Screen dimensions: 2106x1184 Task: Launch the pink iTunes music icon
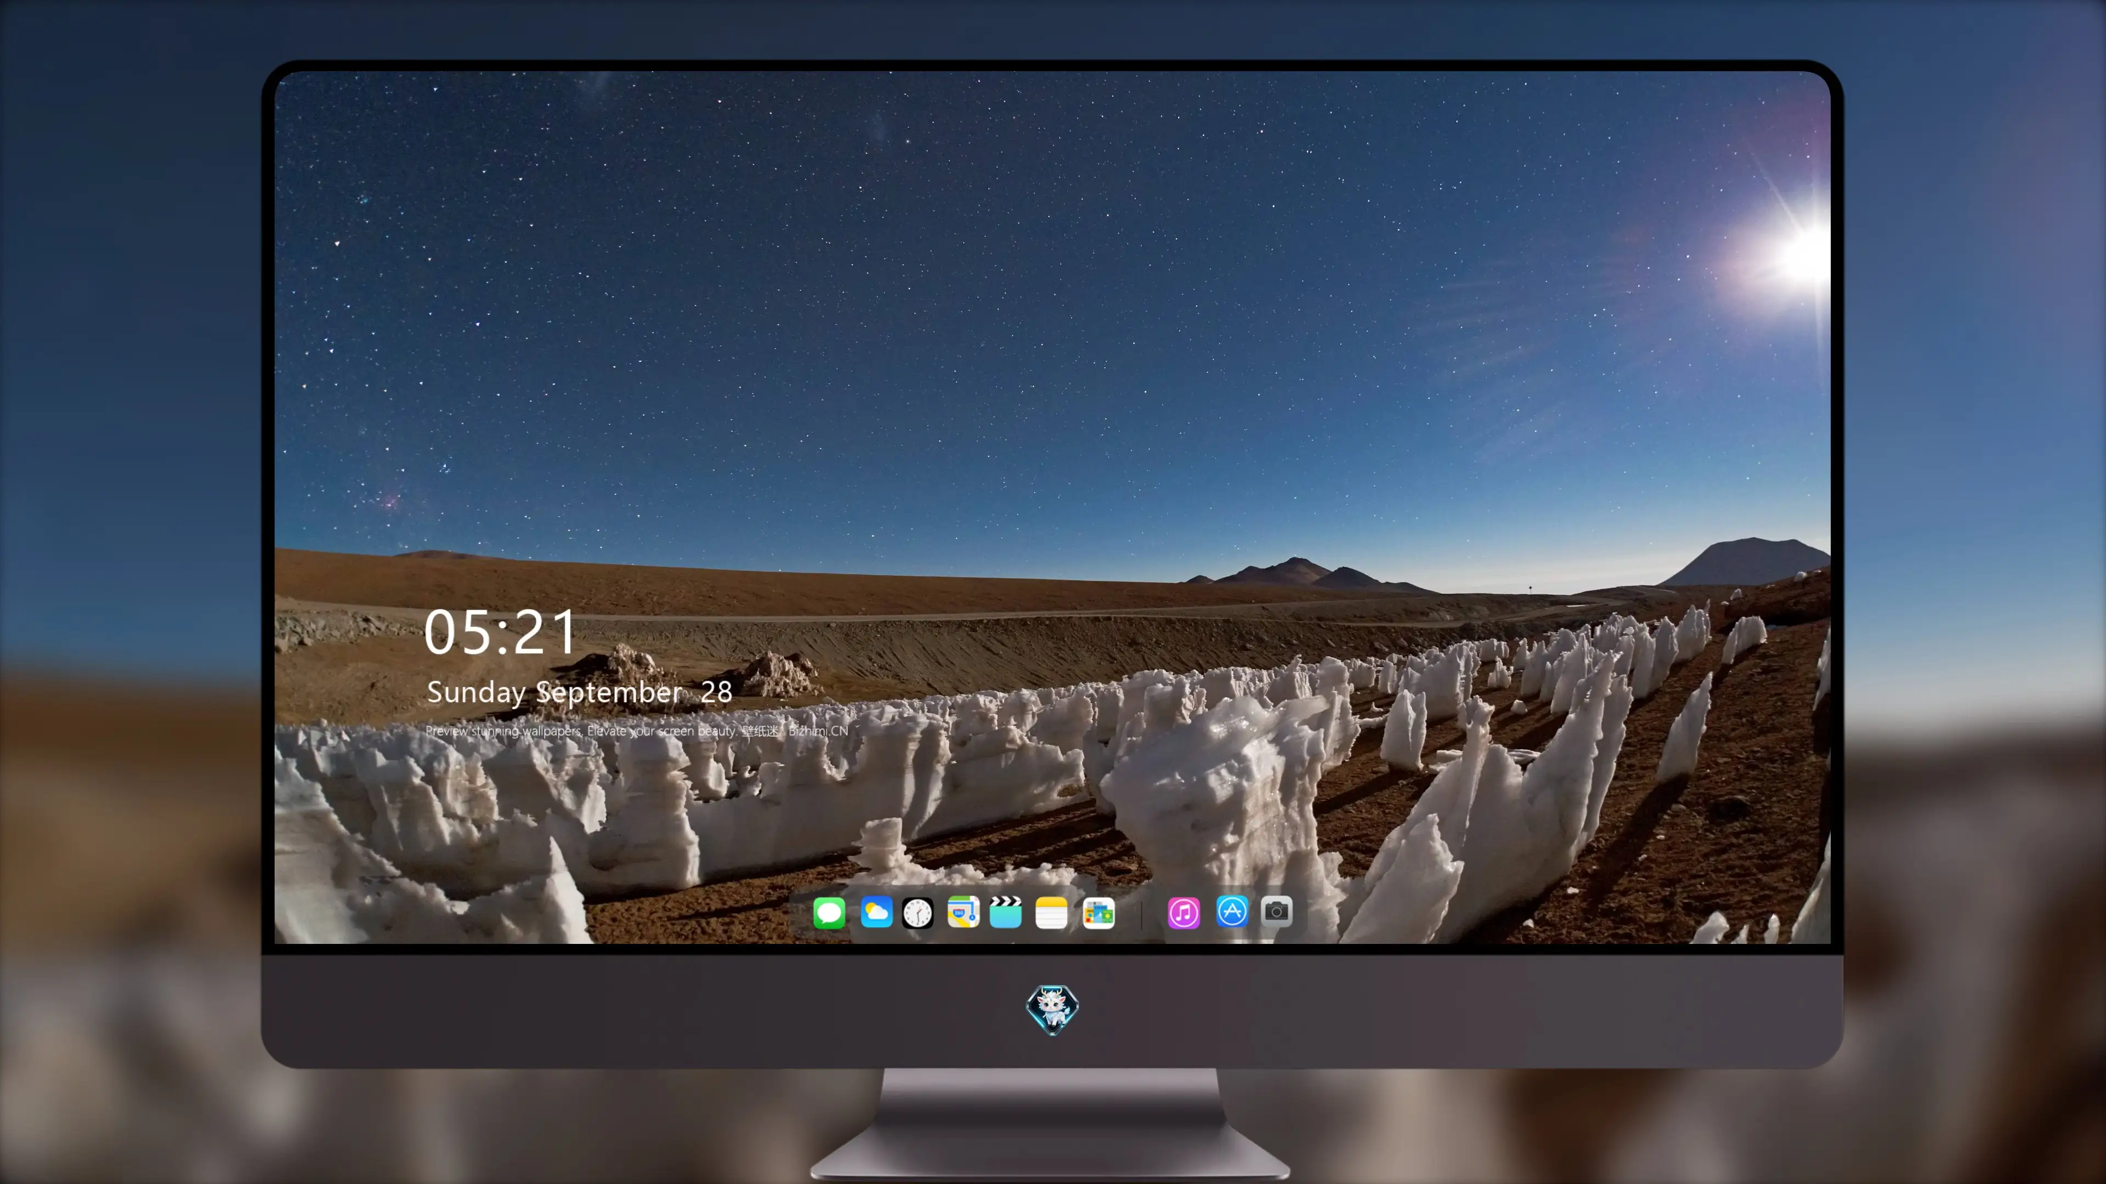click(1184, 912)
